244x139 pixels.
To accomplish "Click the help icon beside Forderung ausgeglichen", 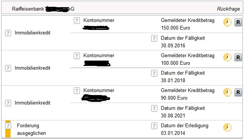I will click(8, 126).
